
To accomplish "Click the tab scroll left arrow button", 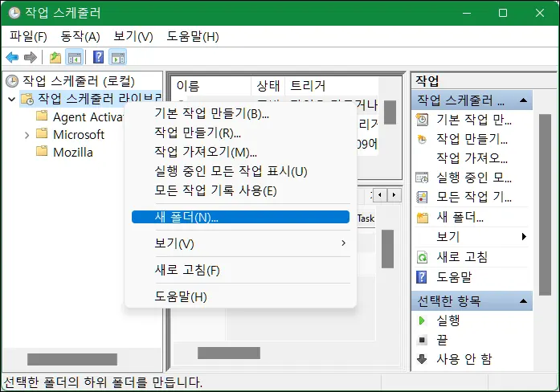I will click(380, 195).
